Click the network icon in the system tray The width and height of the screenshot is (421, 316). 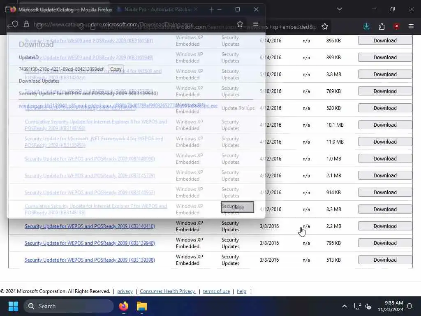[x=357, y=306]
